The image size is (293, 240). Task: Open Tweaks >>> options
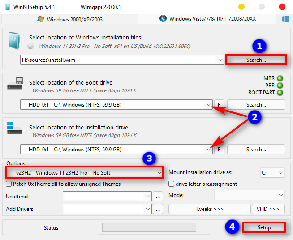(x=209, y=209)
